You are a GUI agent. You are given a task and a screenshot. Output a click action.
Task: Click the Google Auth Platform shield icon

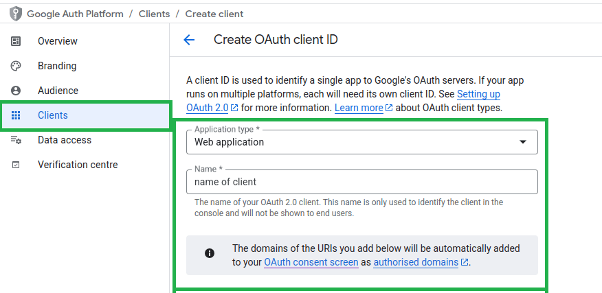click(16, 14)
